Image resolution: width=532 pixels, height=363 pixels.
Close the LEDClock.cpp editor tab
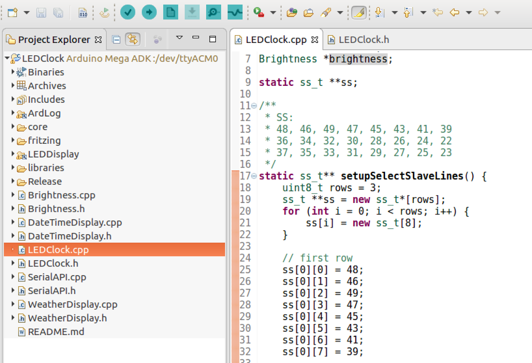tap(315, 40)
